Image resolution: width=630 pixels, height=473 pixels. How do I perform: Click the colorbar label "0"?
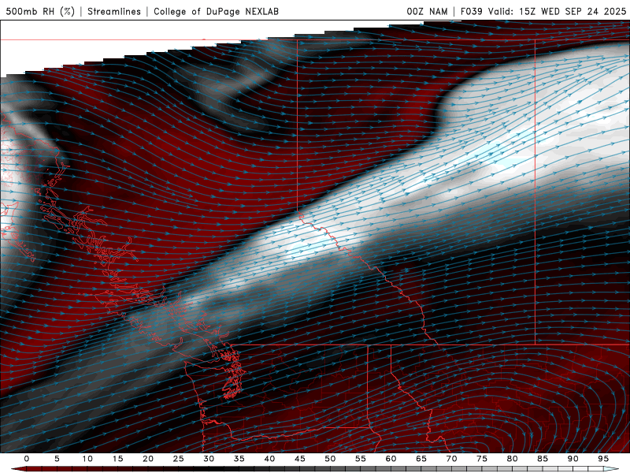pos(27,459)
